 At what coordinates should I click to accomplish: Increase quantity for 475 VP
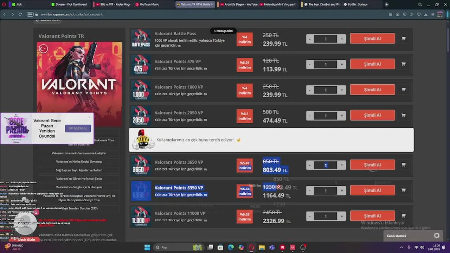point(342,64)
